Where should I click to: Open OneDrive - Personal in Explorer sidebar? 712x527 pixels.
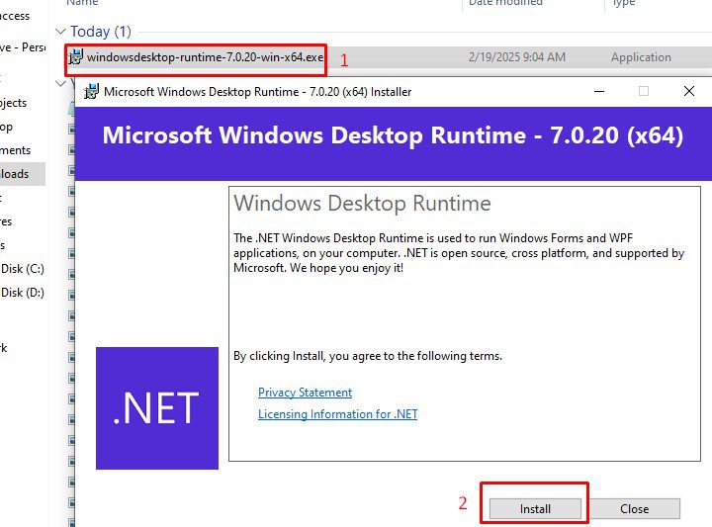click(22, 47)
